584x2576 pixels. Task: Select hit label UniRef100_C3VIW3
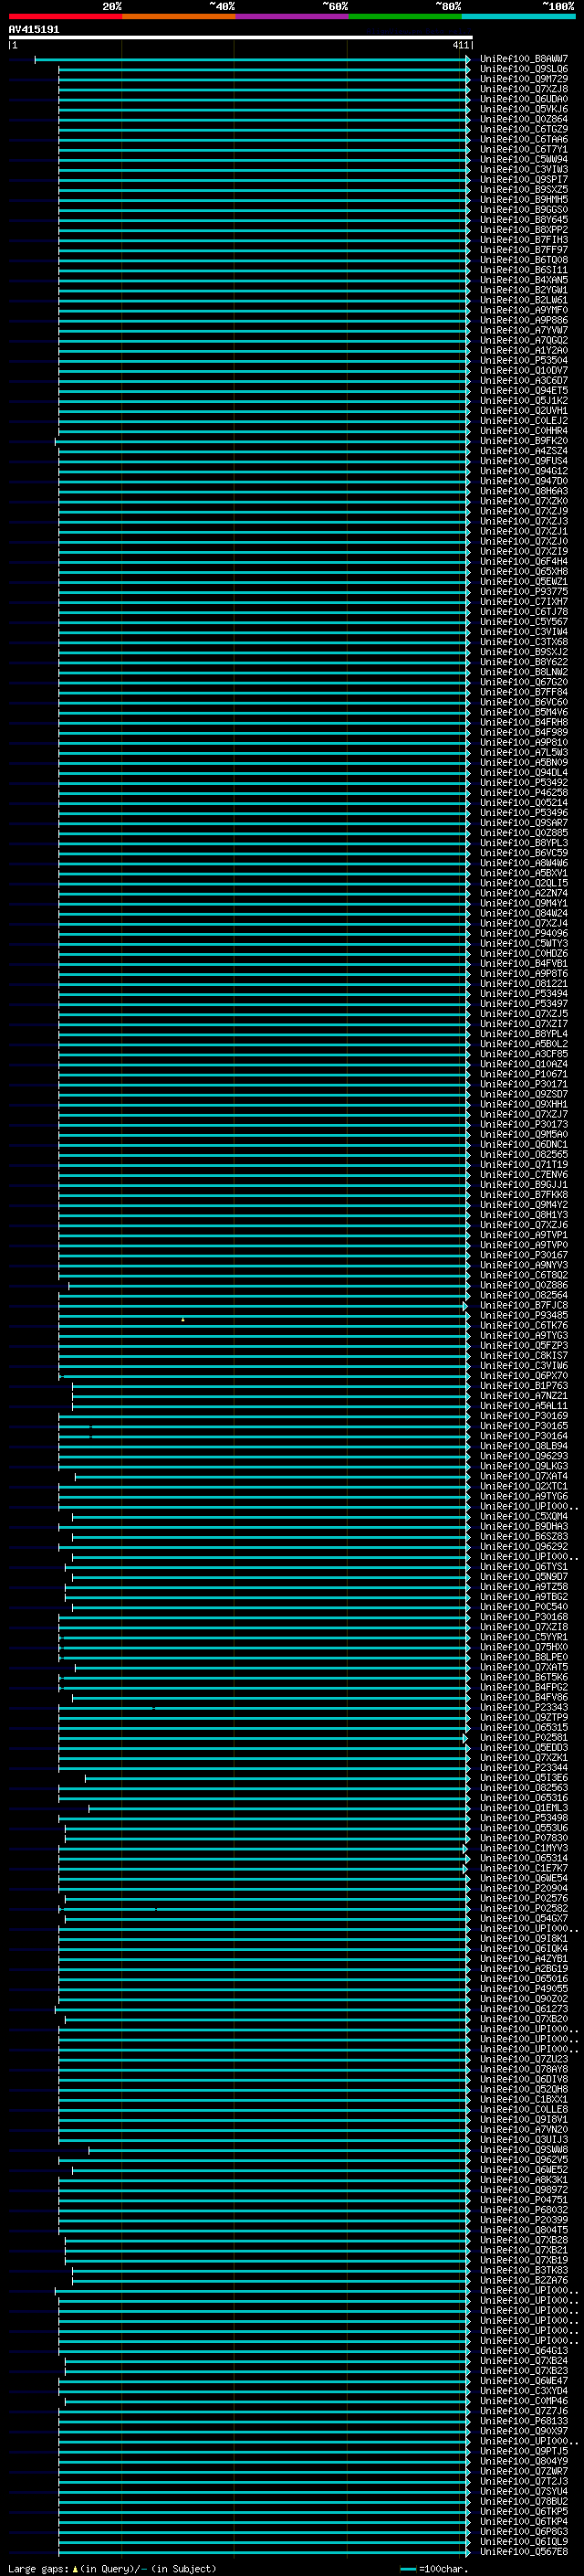pyautogui.click(x=524, y=169)
